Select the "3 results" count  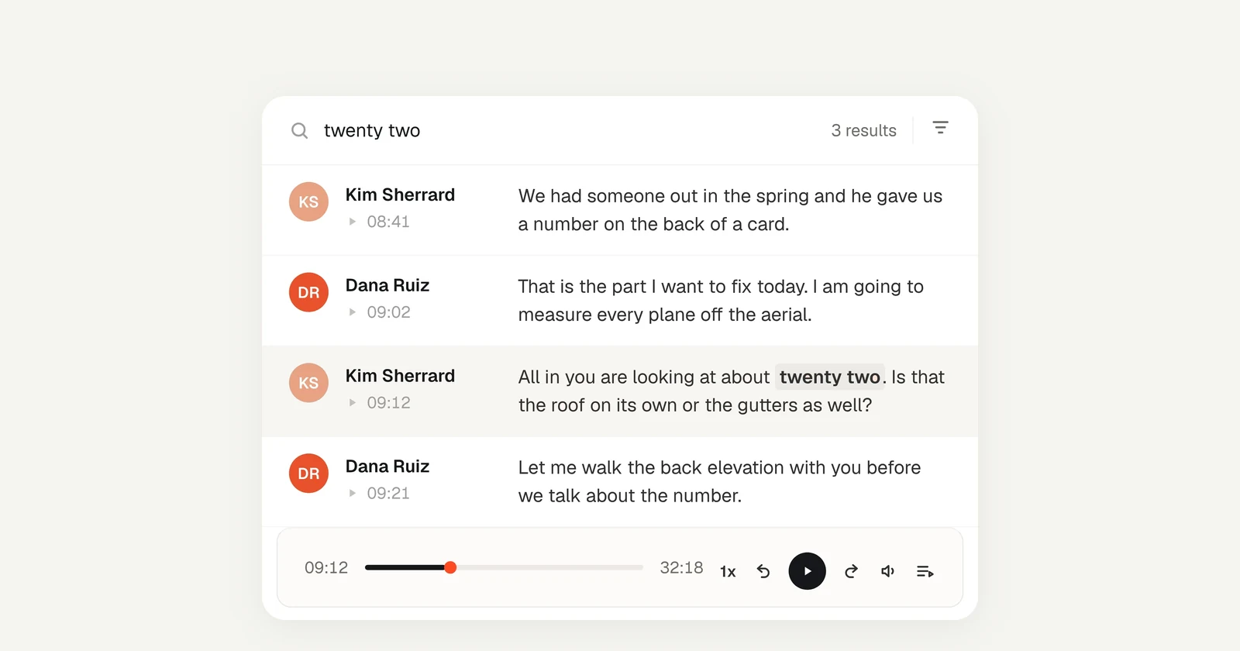click(x=863, y=130)
